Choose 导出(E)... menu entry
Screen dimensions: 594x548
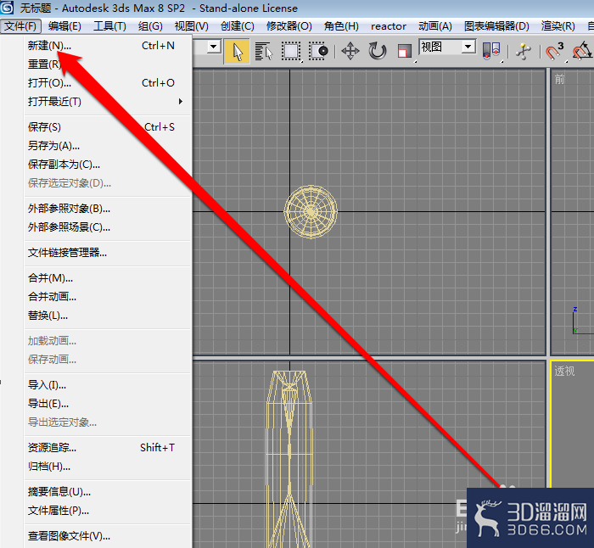(x=108, y=403)
